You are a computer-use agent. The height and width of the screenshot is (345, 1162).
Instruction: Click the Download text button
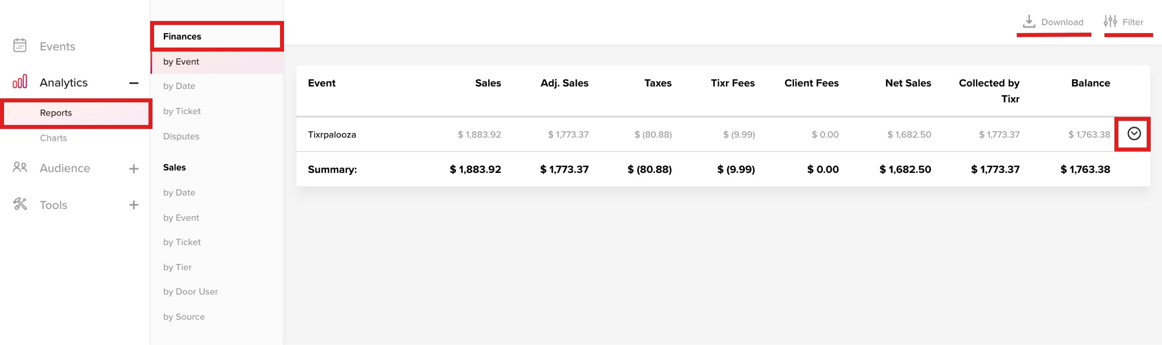(x=1062, y=22)
